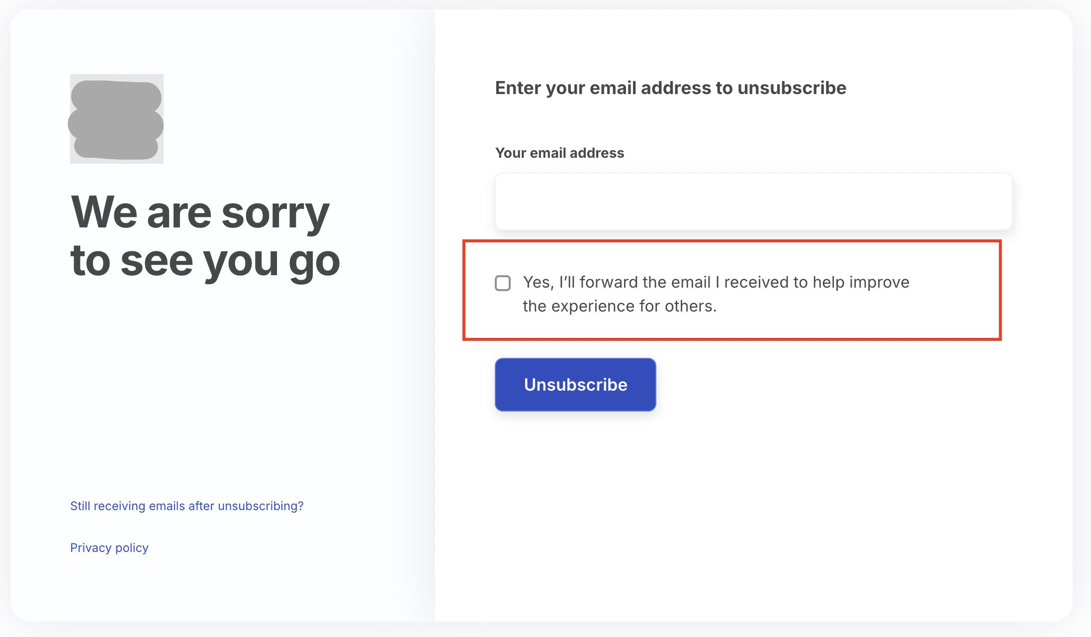Click the word 'Unsubscribe' on the blue button
1091x637 pixels.
[575, 385]
